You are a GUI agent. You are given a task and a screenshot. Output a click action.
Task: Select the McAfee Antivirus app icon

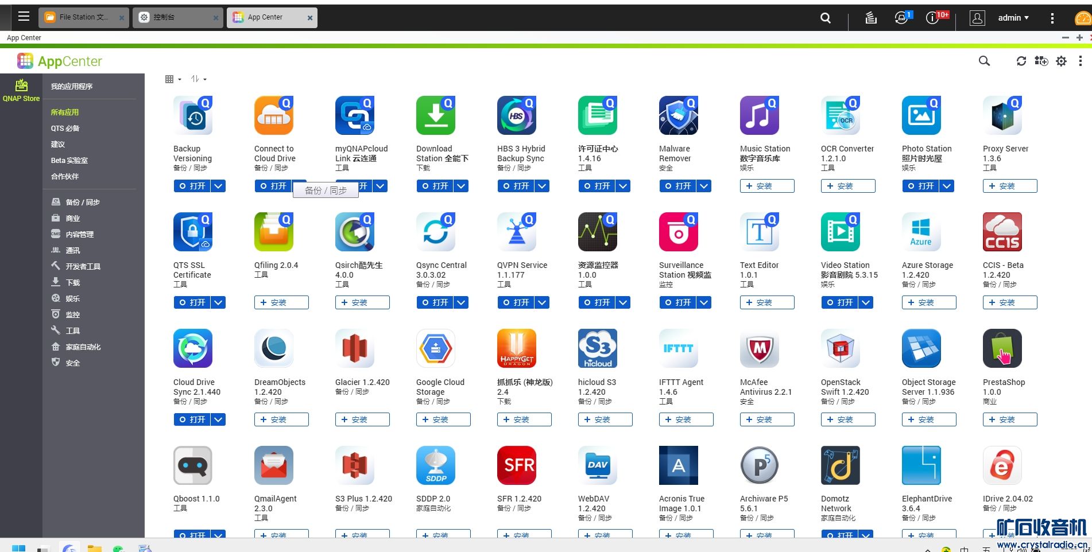pos(760,348)
